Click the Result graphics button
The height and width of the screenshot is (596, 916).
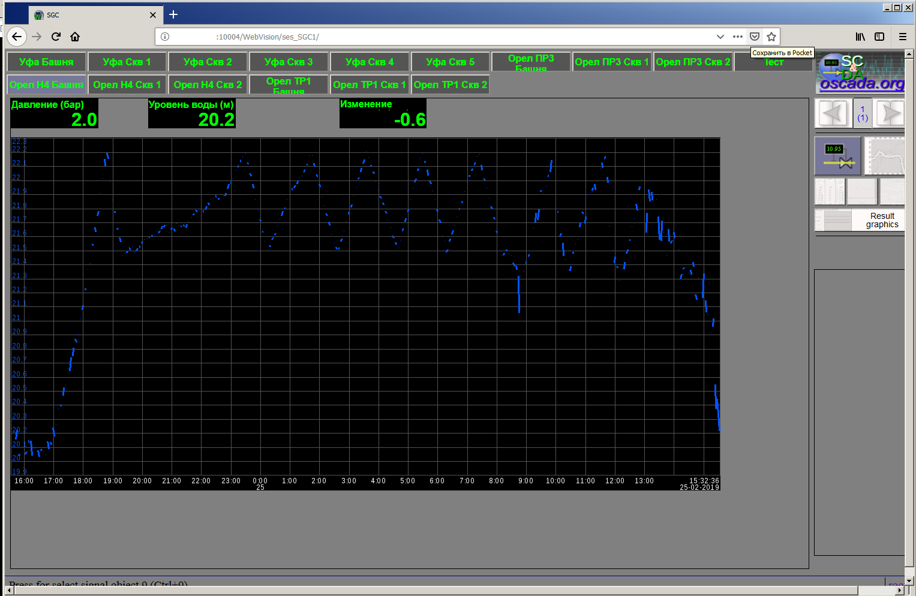pyautogui.click(x=882, y=220)
